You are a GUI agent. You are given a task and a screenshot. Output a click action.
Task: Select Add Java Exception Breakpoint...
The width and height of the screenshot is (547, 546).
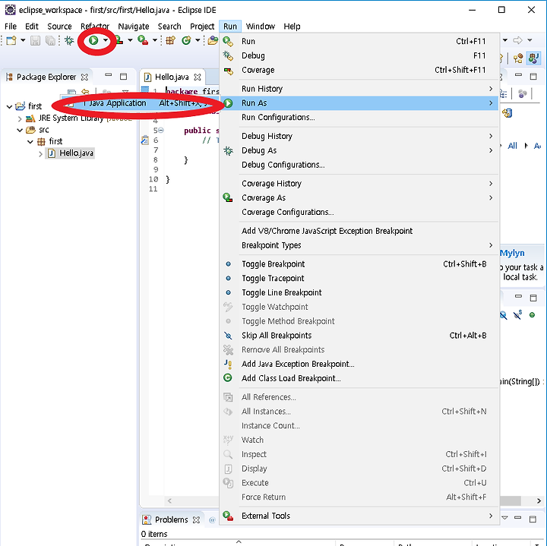click(x=359, y=364)
